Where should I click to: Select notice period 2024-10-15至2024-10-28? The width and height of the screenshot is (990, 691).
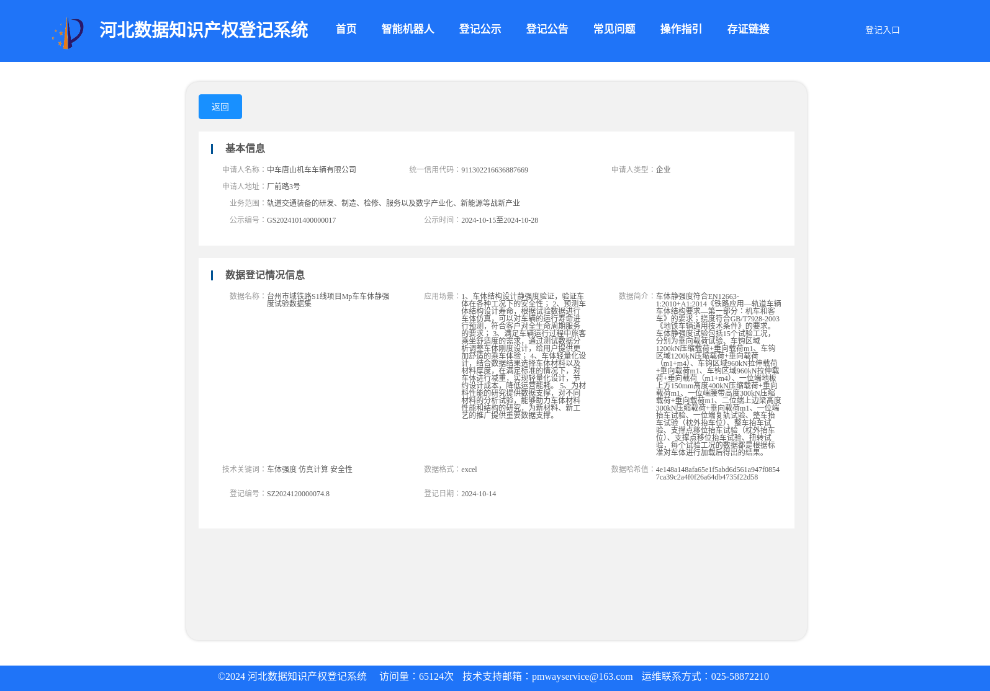pos(500,220)
